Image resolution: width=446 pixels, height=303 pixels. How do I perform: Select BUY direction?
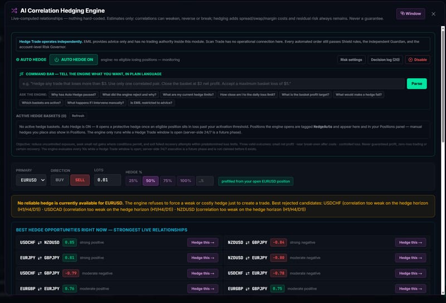[60, 180]
